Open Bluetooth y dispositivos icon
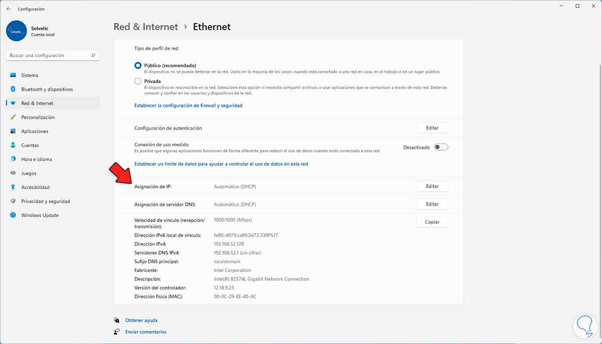Screen dimensions: 602x344 [x=13, y=89]
